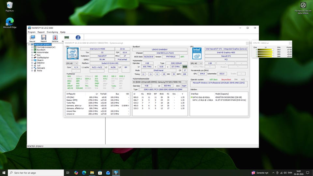Click the Turbo Max row in Driftspunkt table
Image resolution: width=313 pixels, height=176 pixels.
click(98, 103)
